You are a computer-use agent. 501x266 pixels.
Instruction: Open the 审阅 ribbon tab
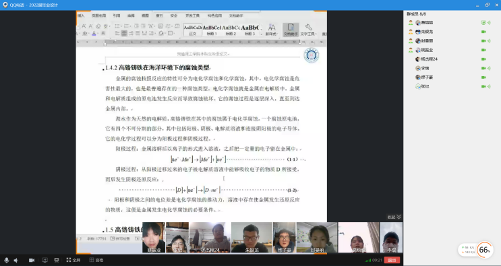131,15
